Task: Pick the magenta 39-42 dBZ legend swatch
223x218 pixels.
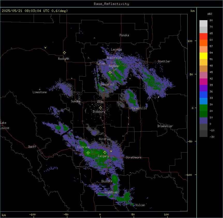Action: point(203,82)
